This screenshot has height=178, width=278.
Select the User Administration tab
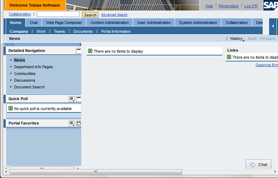click(x=154, y=23)
